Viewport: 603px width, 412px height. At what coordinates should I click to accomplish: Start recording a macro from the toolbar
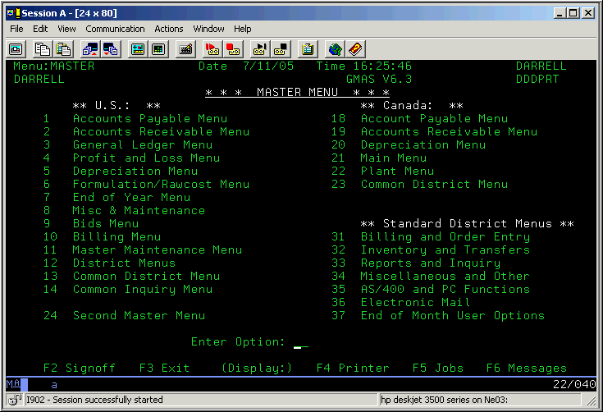pyautogui.click(x=212, y=48)
